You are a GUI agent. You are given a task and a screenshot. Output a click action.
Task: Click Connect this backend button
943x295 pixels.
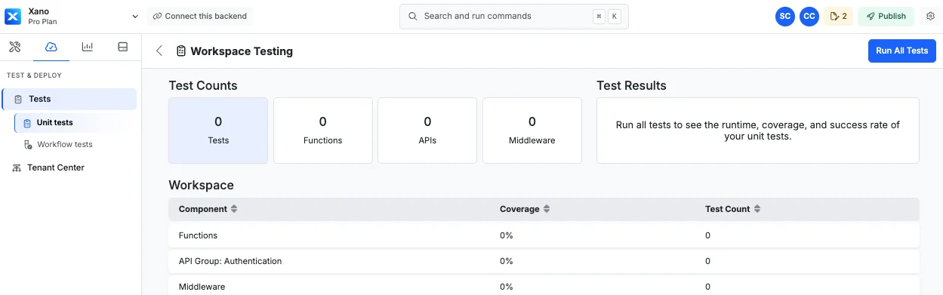click(x=199, y=16)
